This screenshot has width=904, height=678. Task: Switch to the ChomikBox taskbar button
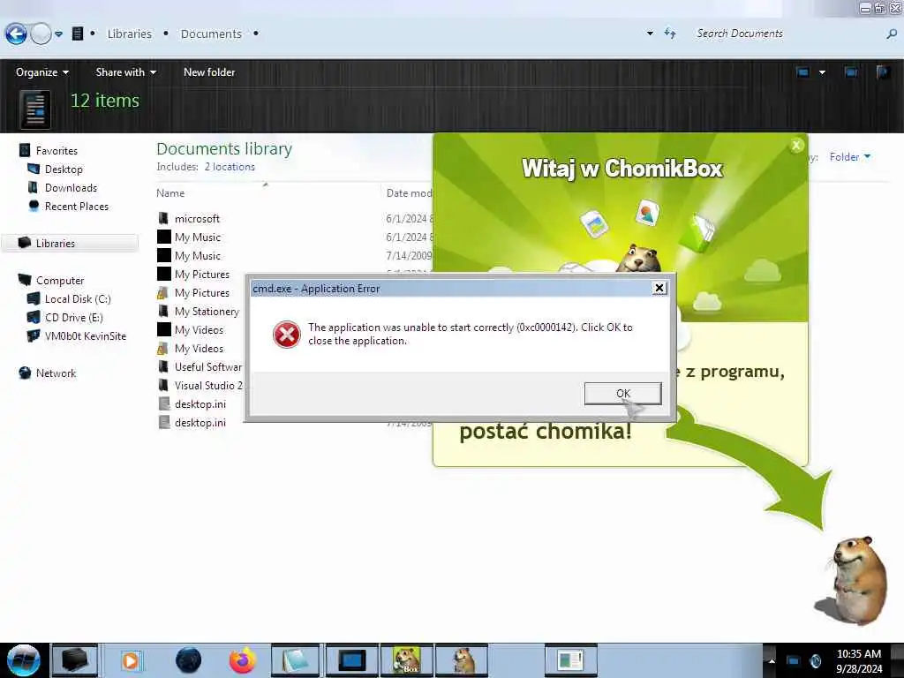406,660
